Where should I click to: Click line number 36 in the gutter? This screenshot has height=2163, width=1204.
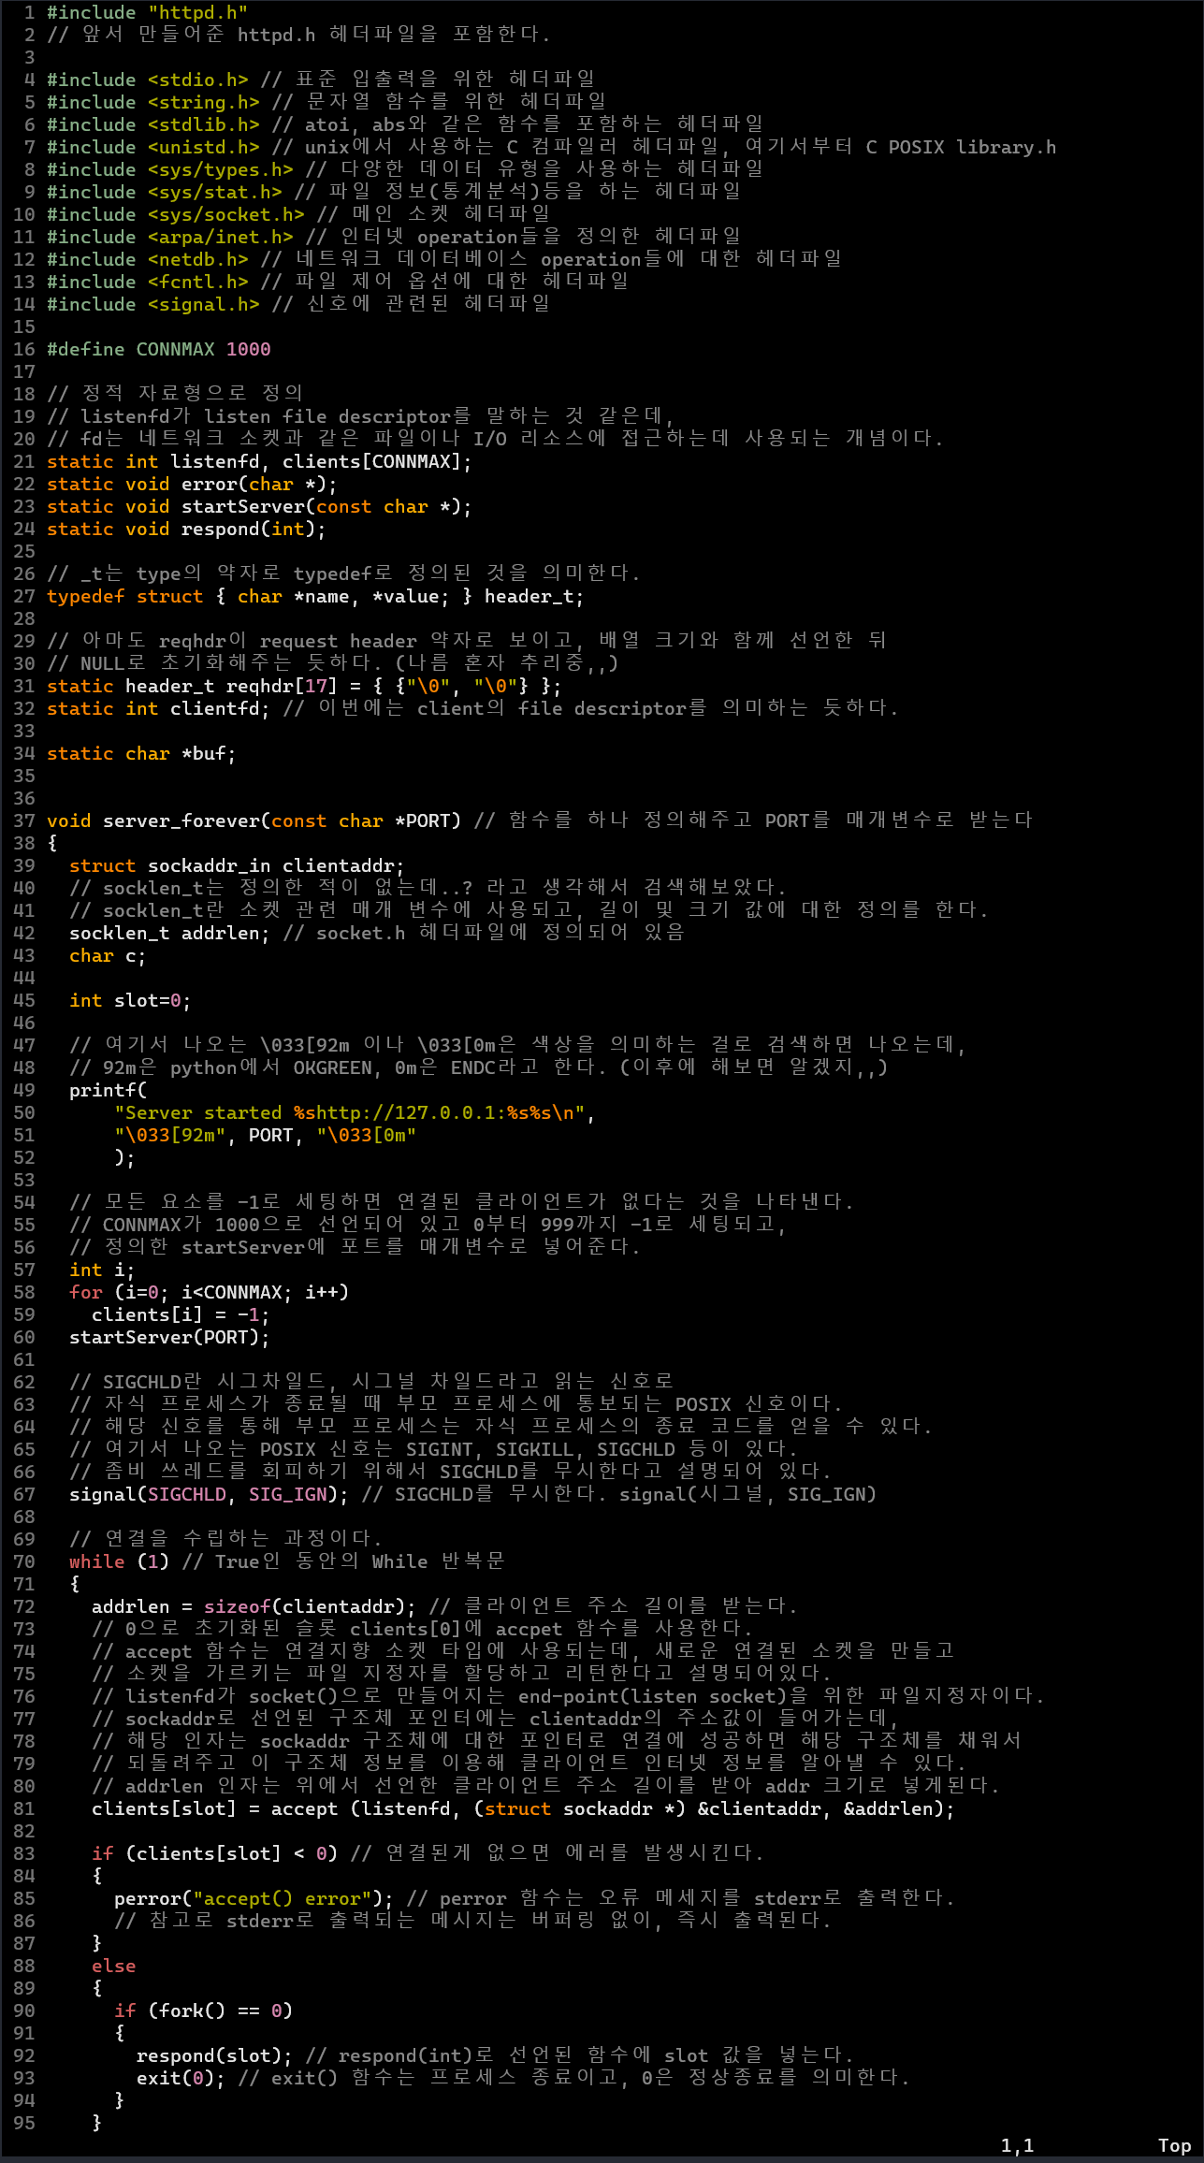pos(23,798)
